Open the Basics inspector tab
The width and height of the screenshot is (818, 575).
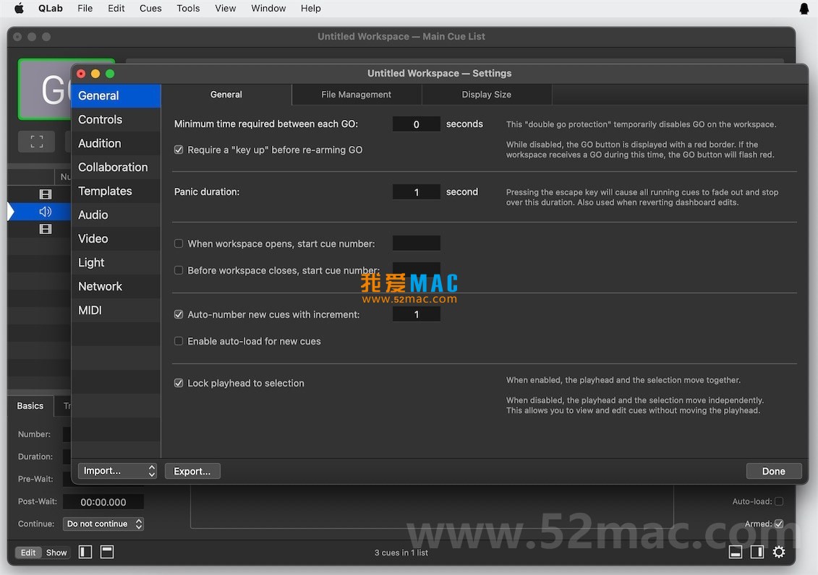click(x=30, y=406)
